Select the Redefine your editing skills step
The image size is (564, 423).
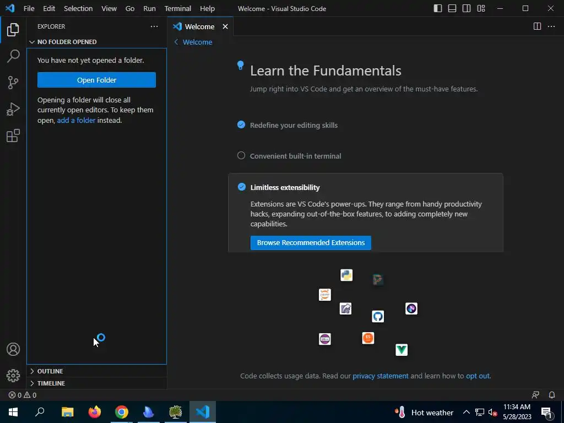pyautogui.click(x=294, y=125)
